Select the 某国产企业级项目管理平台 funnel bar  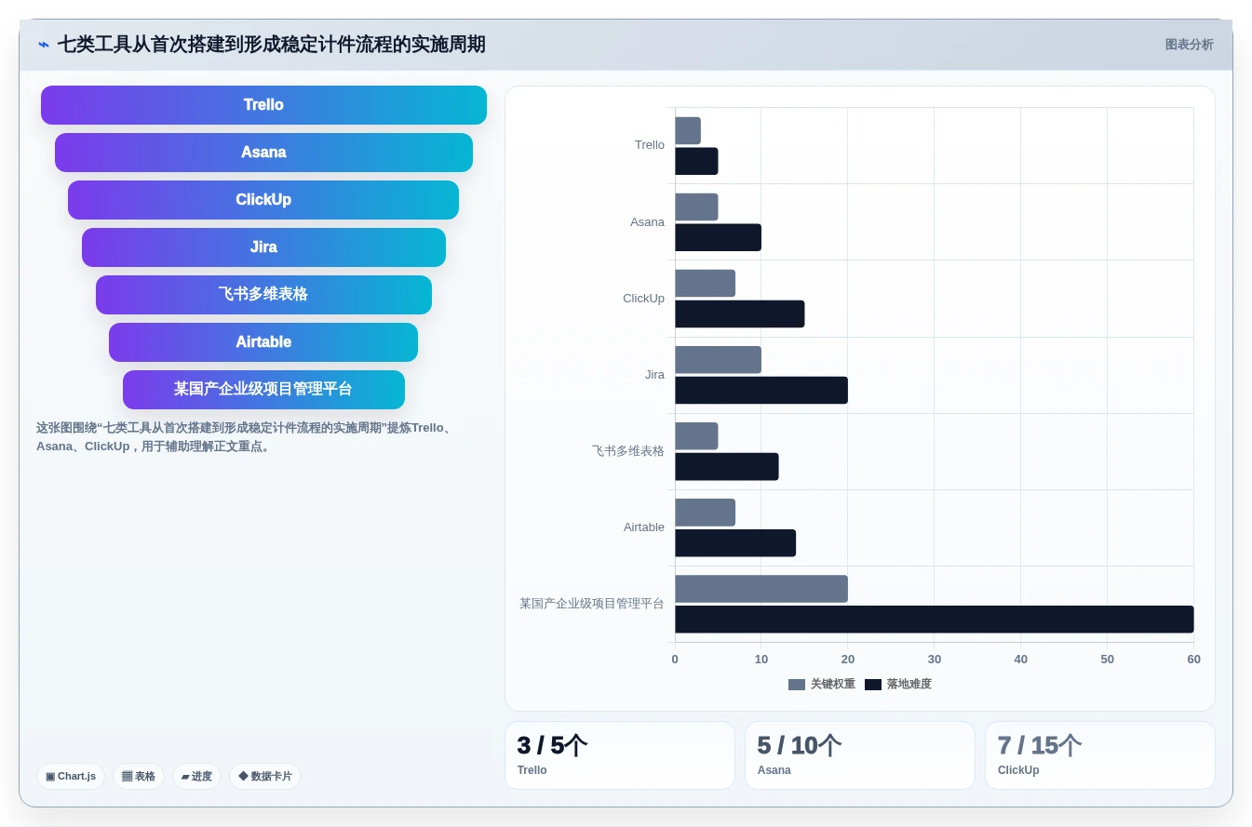pos(263,390)
